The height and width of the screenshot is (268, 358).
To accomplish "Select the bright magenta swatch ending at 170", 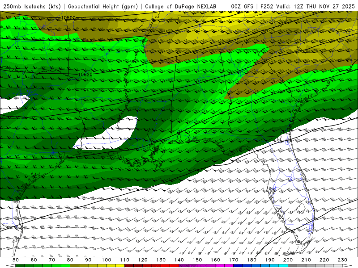I will [229, 266].
